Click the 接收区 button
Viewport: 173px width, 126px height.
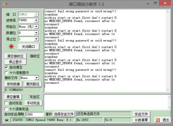click(x=35, y=56)
